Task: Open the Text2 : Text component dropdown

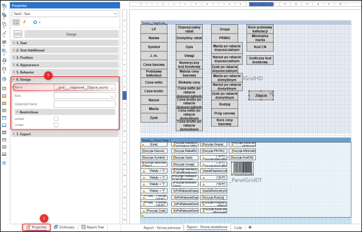Action: click(65, 13)
